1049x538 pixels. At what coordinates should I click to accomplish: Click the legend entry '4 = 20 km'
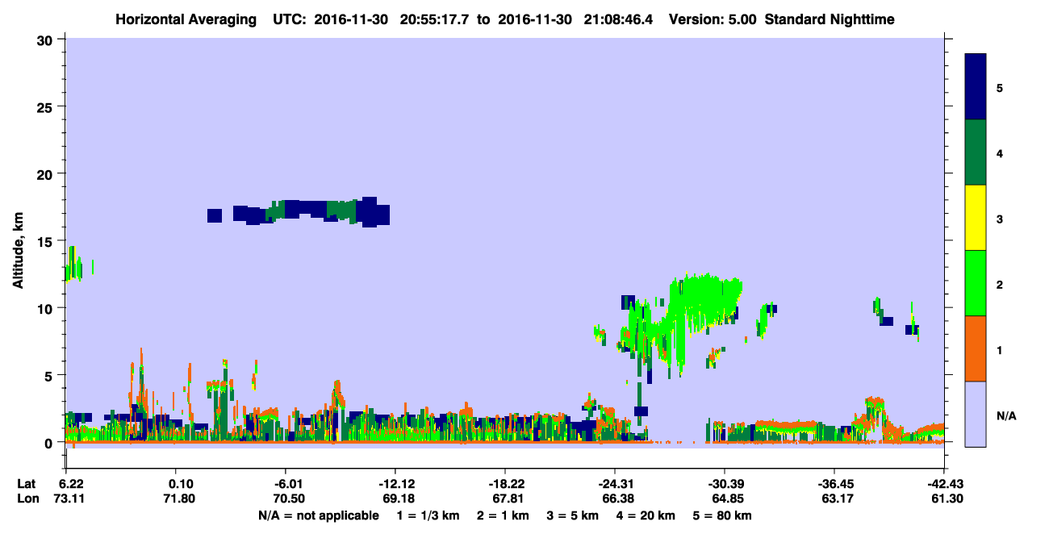pos(647,515)
